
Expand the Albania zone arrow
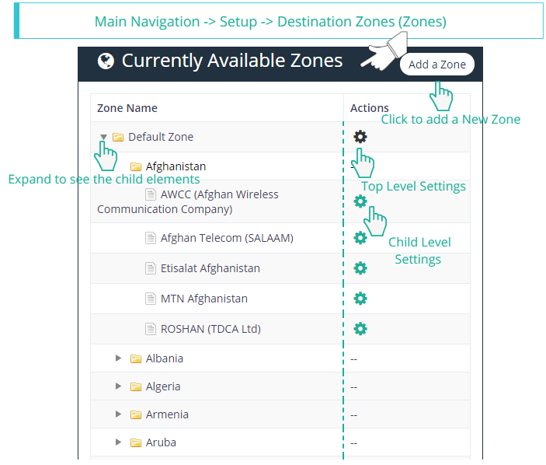[x=119, y=358]
